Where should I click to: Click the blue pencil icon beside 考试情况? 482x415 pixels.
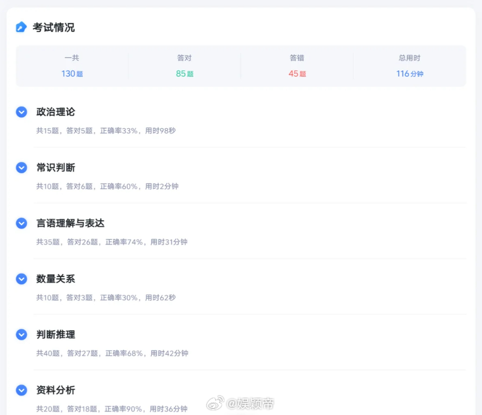click(21, 28)
